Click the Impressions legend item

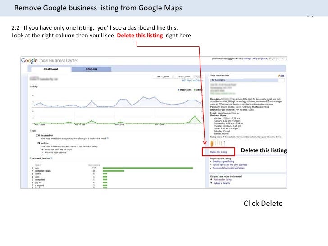(x=185, y=90)
